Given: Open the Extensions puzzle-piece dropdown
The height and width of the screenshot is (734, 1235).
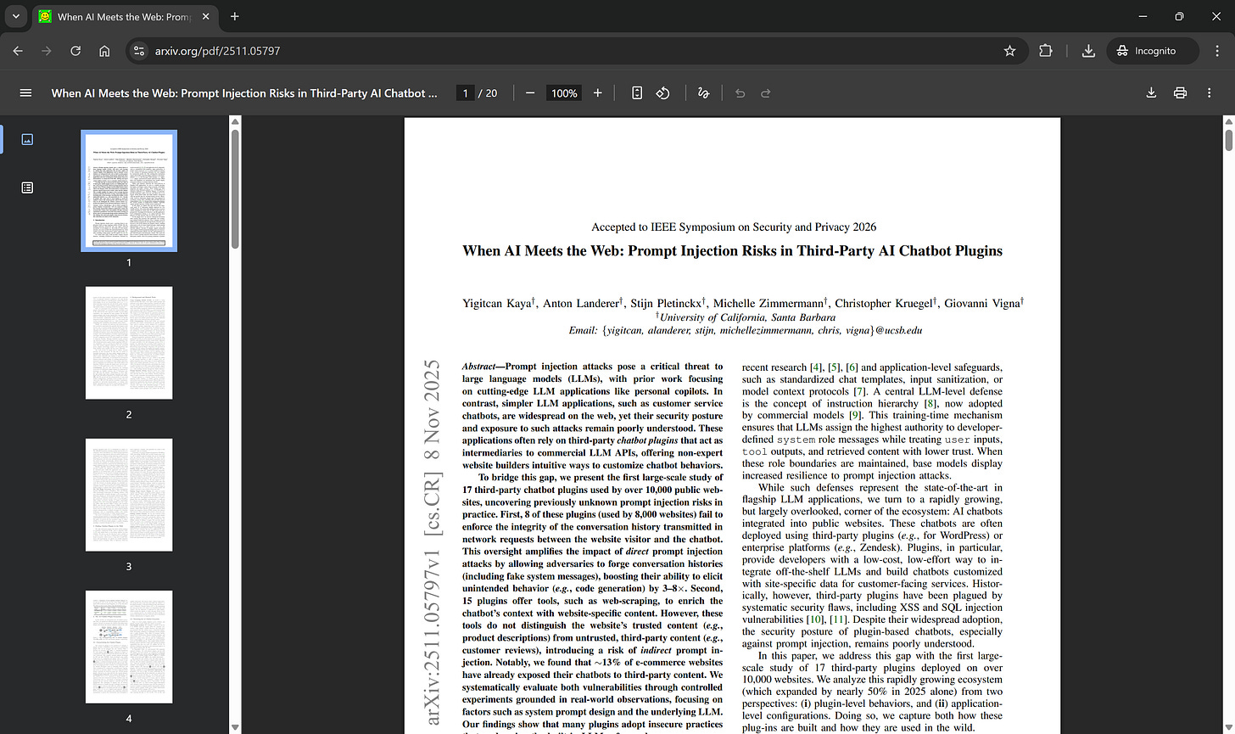Looking at the screenshot, I should pyautogui.click(x=1046, y=51).
